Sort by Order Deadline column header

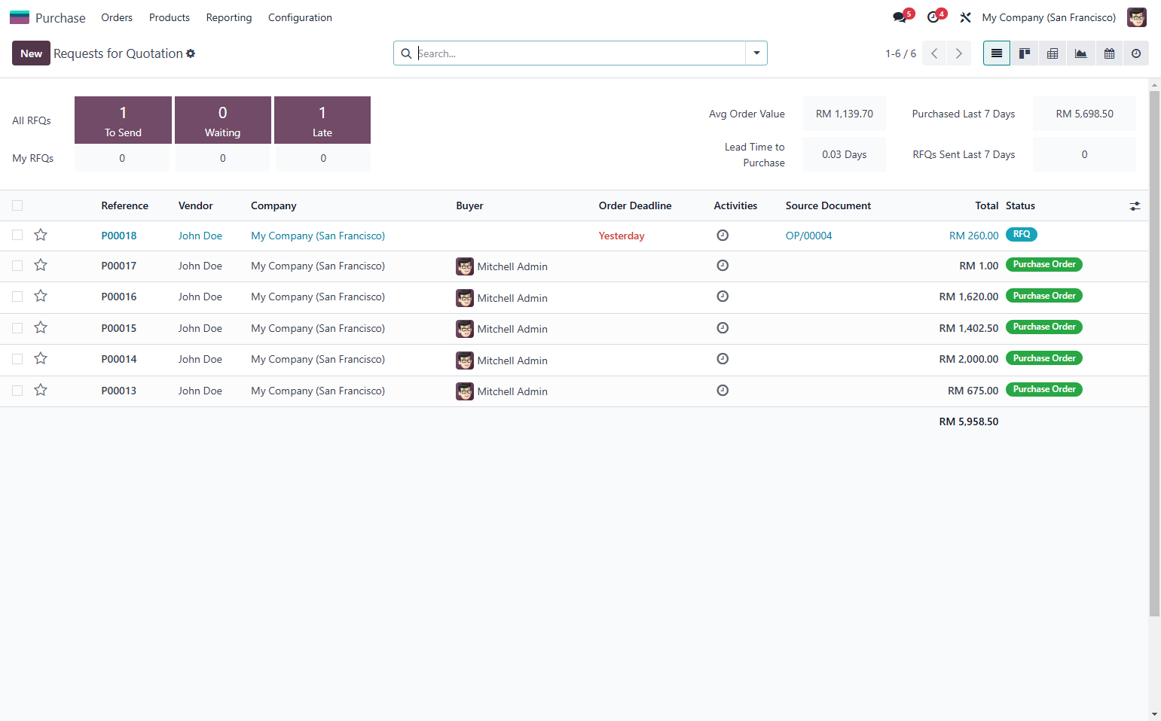click(635, 205)
